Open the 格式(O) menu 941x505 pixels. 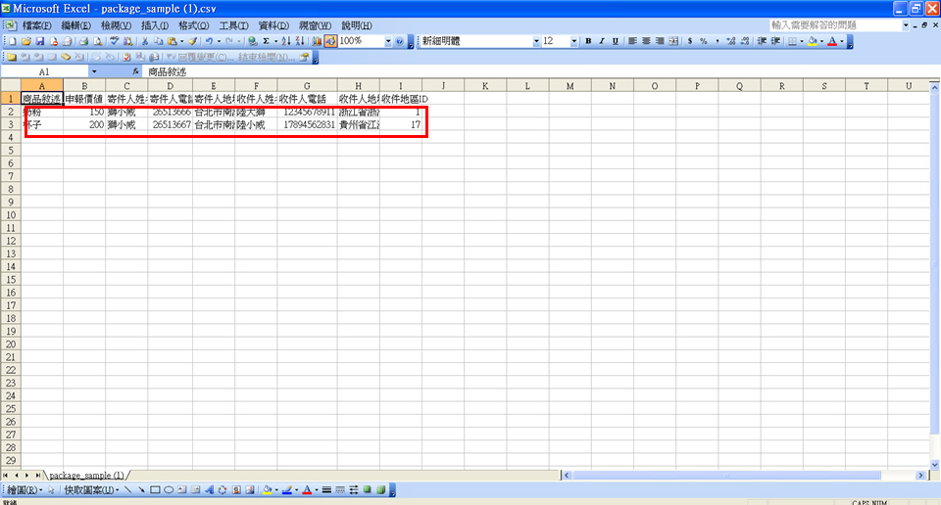[x=193, y=24]
